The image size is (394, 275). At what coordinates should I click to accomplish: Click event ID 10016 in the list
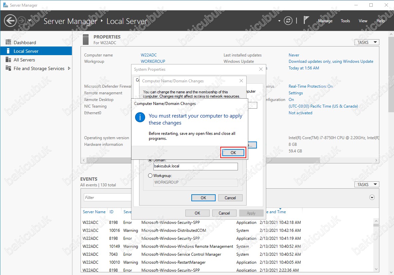[x=114, y=230]
